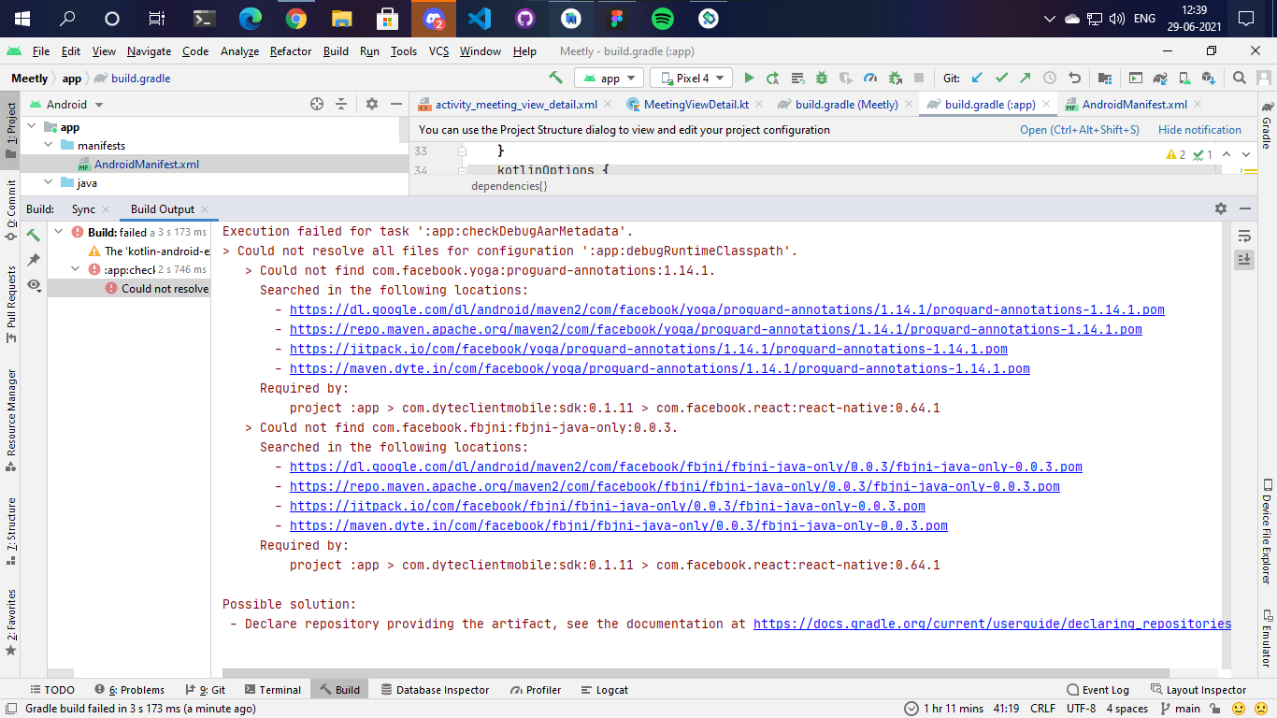Viewport: 1277px width, 718px height.
Task: Go to next highlighted error arrow in editor
Action: [x=1247, y=154]
